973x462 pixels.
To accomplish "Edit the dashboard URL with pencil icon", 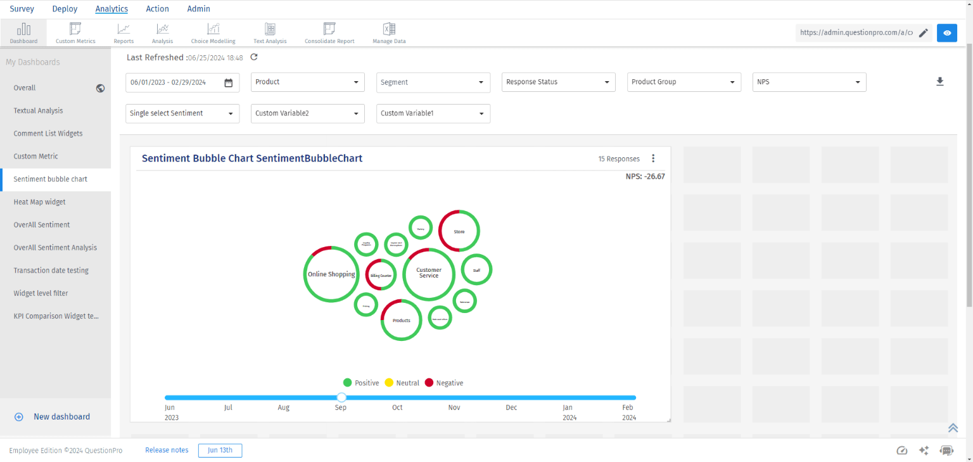I will 924,33.
